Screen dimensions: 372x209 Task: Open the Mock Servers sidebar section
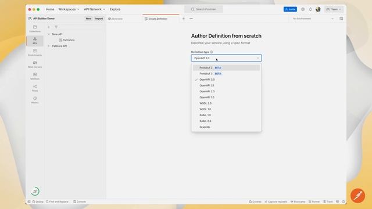pyautogui.click(x=35, y=64)
